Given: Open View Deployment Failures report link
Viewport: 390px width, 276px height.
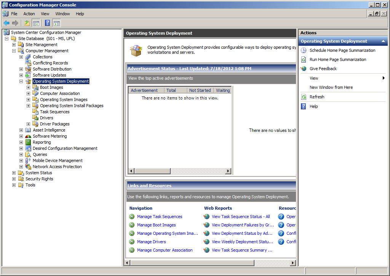Looking at the screenshot, I should (x=243, y=225).
